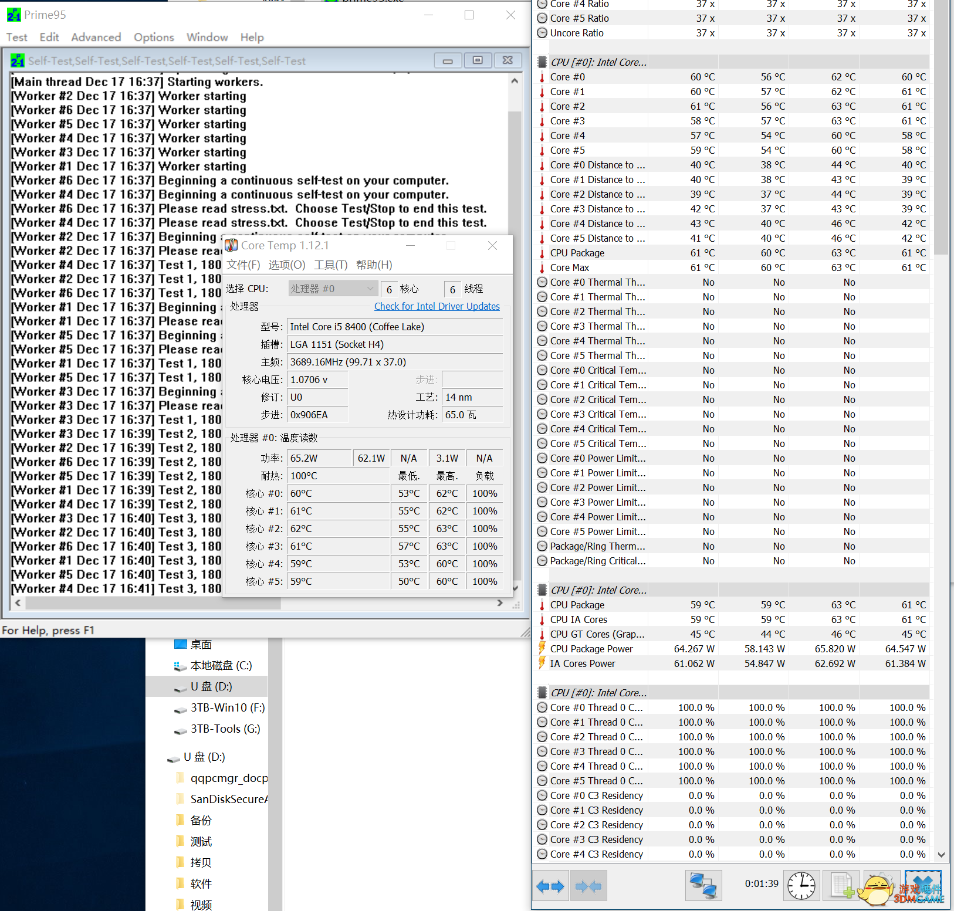Select U 盘 (D:) highlighted item in Explorer tree
This screenshot has height=911, width=954.
click(207, 686)
